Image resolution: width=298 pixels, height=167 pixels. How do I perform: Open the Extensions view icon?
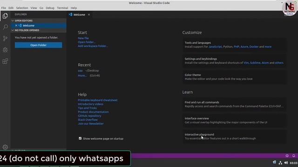(5, 61)
